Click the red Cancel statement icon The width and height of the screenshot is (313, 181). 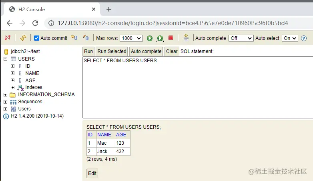(x=171, y=38)
